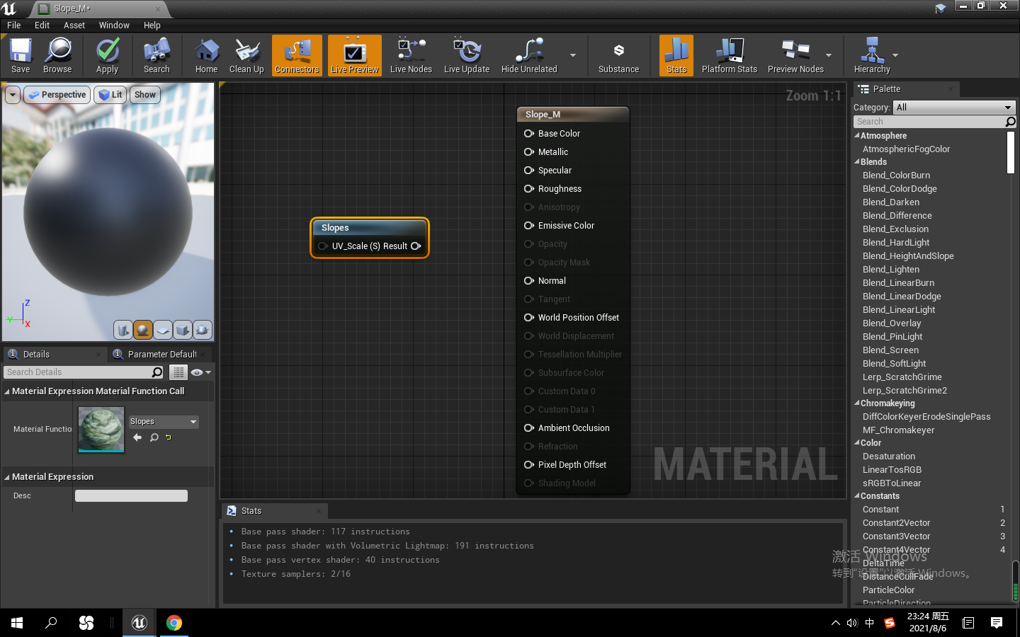The height and width of the screenshot is (637, 1020).
Task: Apply changes to the material
Action: pos(107,55)
